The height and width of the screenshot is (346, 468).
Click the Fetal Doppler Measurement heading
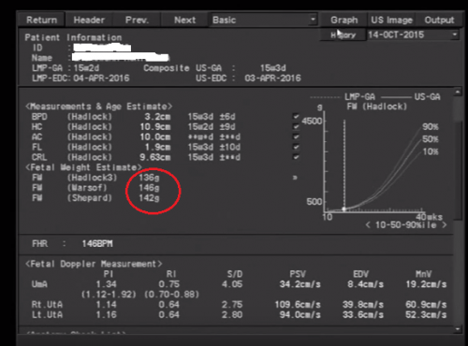(94, 264)
